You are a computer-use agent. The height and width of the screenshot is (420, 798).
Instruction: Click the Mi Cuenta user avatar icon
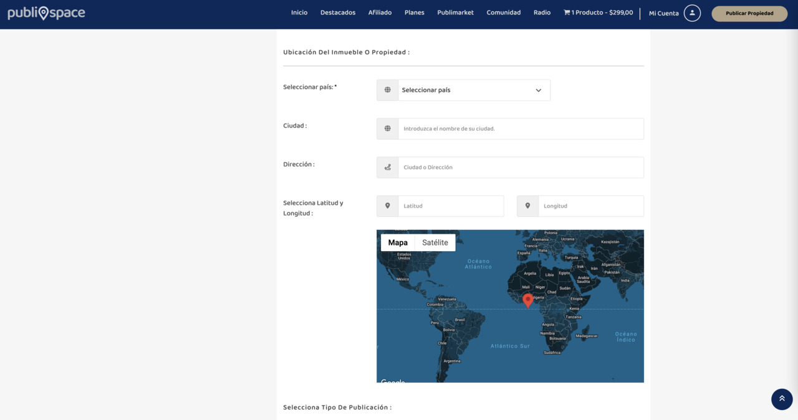(692, 13)
